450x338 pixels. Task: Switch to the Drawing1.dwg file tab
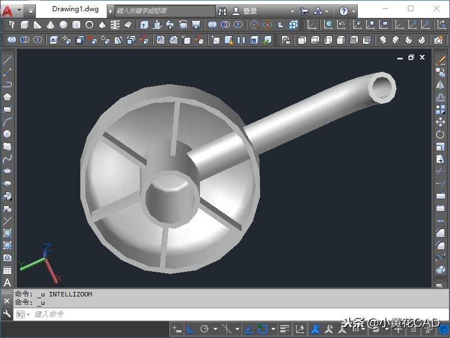point(75,9)
